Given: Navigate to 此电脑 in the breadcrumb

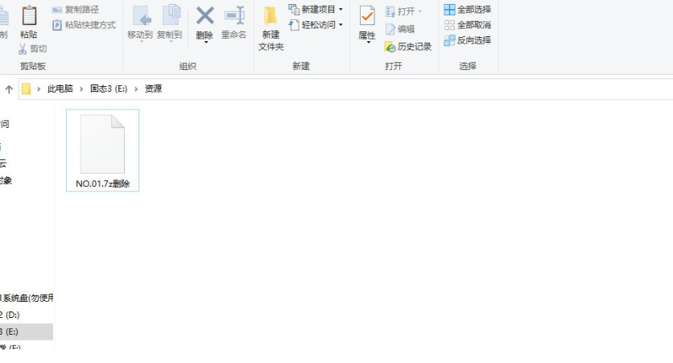Looking at the screenshot, I should point(60,89).
